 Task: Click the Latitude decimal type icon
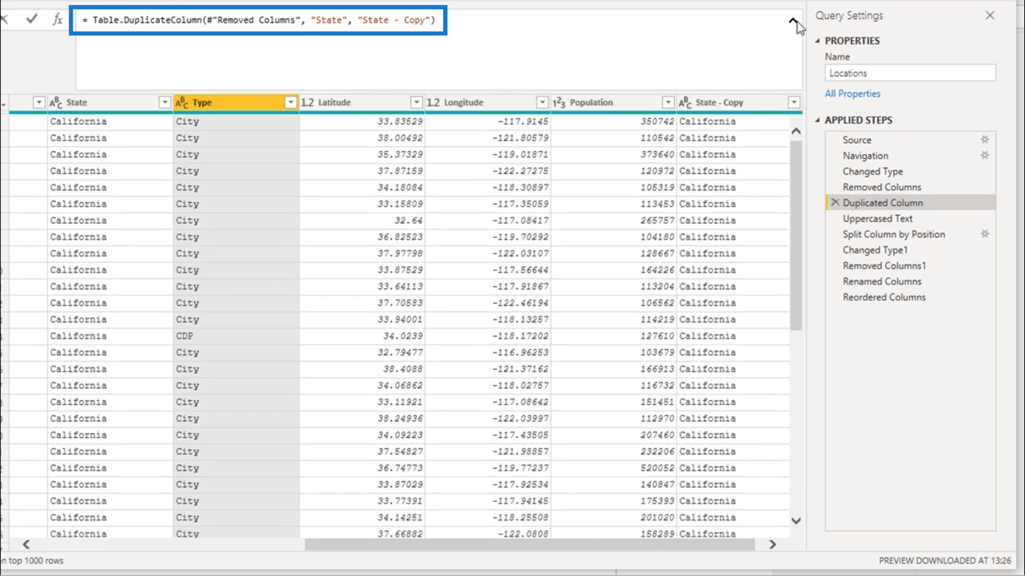pyautogui.click(x=307, y=102)
